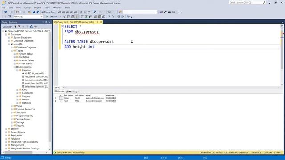Expand the Views folder node
The image size is (285, 160).
tap(12, 106)
